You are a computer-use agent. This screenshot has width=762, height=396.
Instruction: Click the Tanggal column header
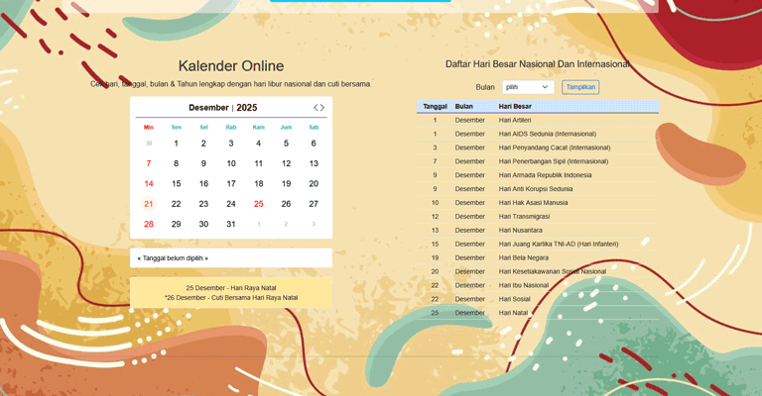(x=435, y=106)
